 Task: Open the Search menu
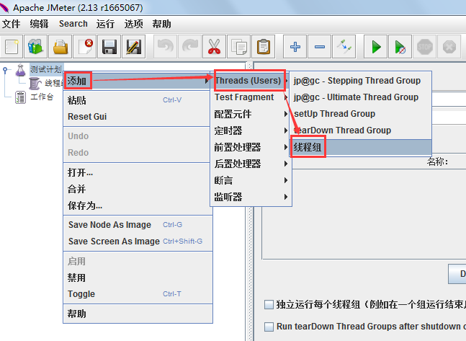coord(73,24)
